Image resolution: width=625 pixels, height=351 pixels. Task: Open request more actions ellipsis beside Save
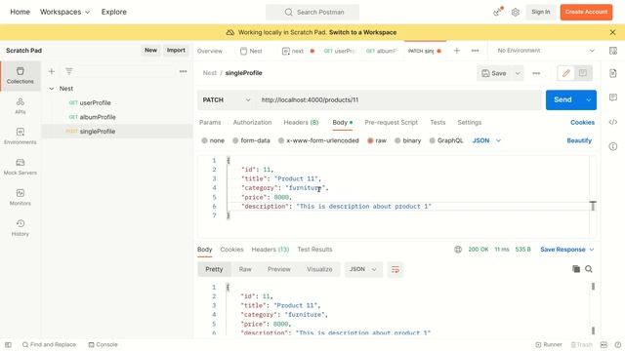tap(536, 73)
